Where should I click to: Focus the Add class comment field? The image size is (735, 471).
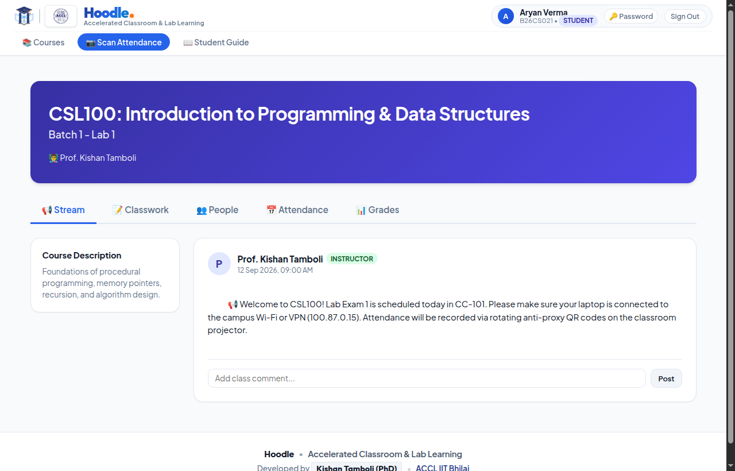pos(427,378)
